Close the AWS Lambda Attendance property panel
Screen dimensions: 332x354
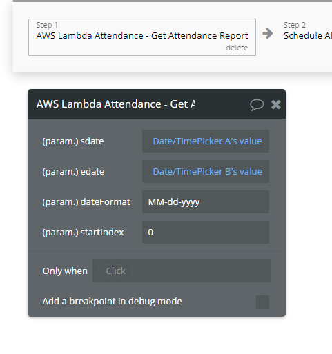click(276, 104)
